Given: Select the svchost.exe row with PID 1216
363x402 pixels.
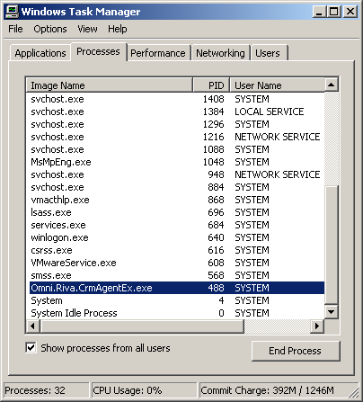Looking at the screenshot, I should (177, 137).
